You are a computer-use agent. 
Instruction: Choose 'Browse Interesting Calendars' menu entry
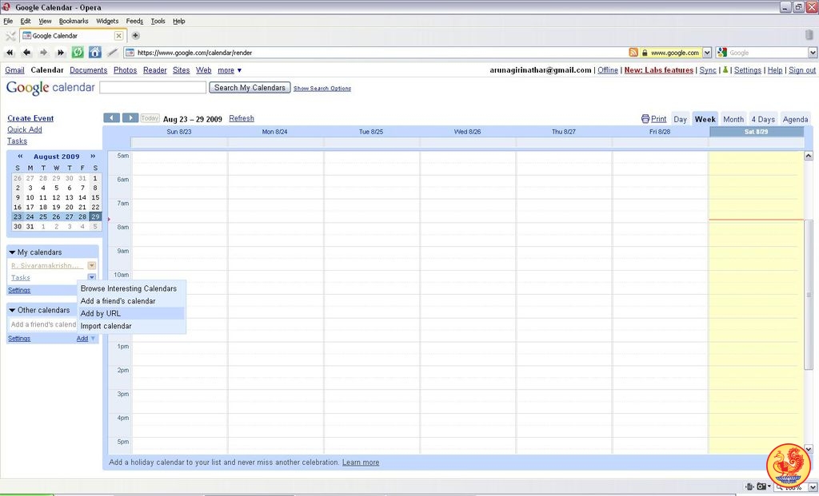(x=131, y=288)
